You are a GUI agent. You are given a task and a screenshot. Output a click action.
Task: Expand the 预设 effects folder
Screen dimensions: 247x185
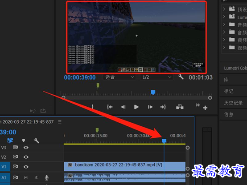(224, 9)
